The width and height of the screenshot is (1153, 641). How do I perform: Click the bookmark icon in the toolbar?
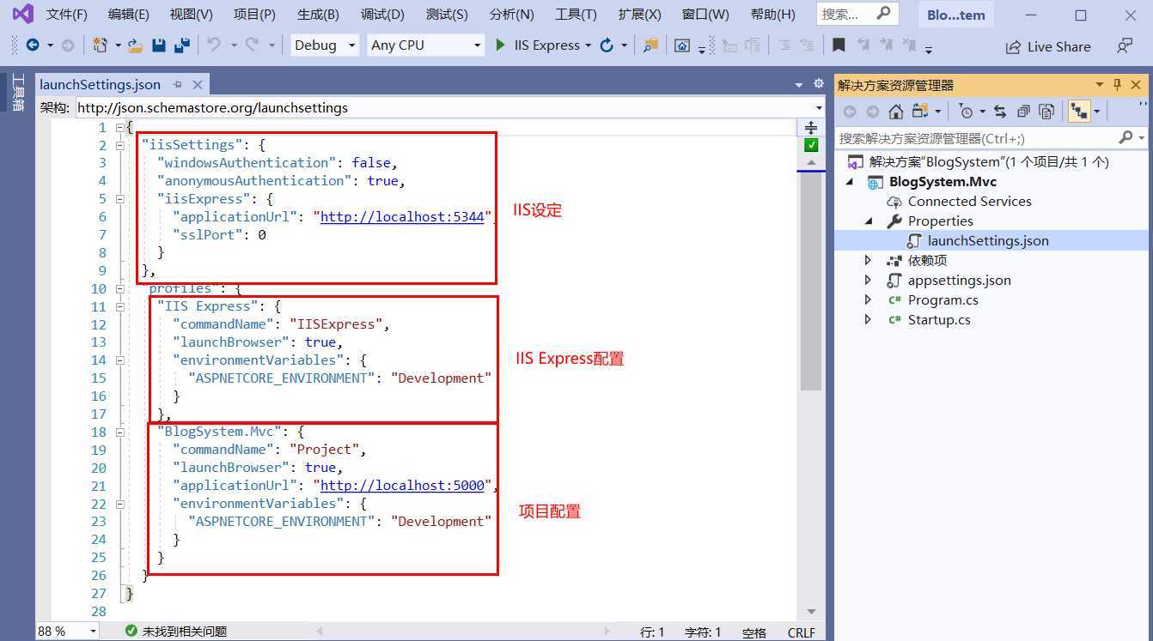(839, 45)
